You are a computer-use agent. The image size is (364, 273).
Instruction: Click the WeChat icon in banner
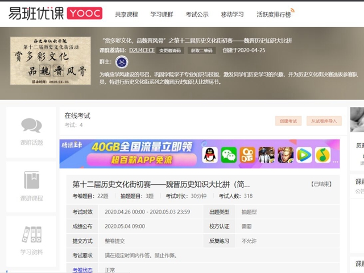point(229,155)
